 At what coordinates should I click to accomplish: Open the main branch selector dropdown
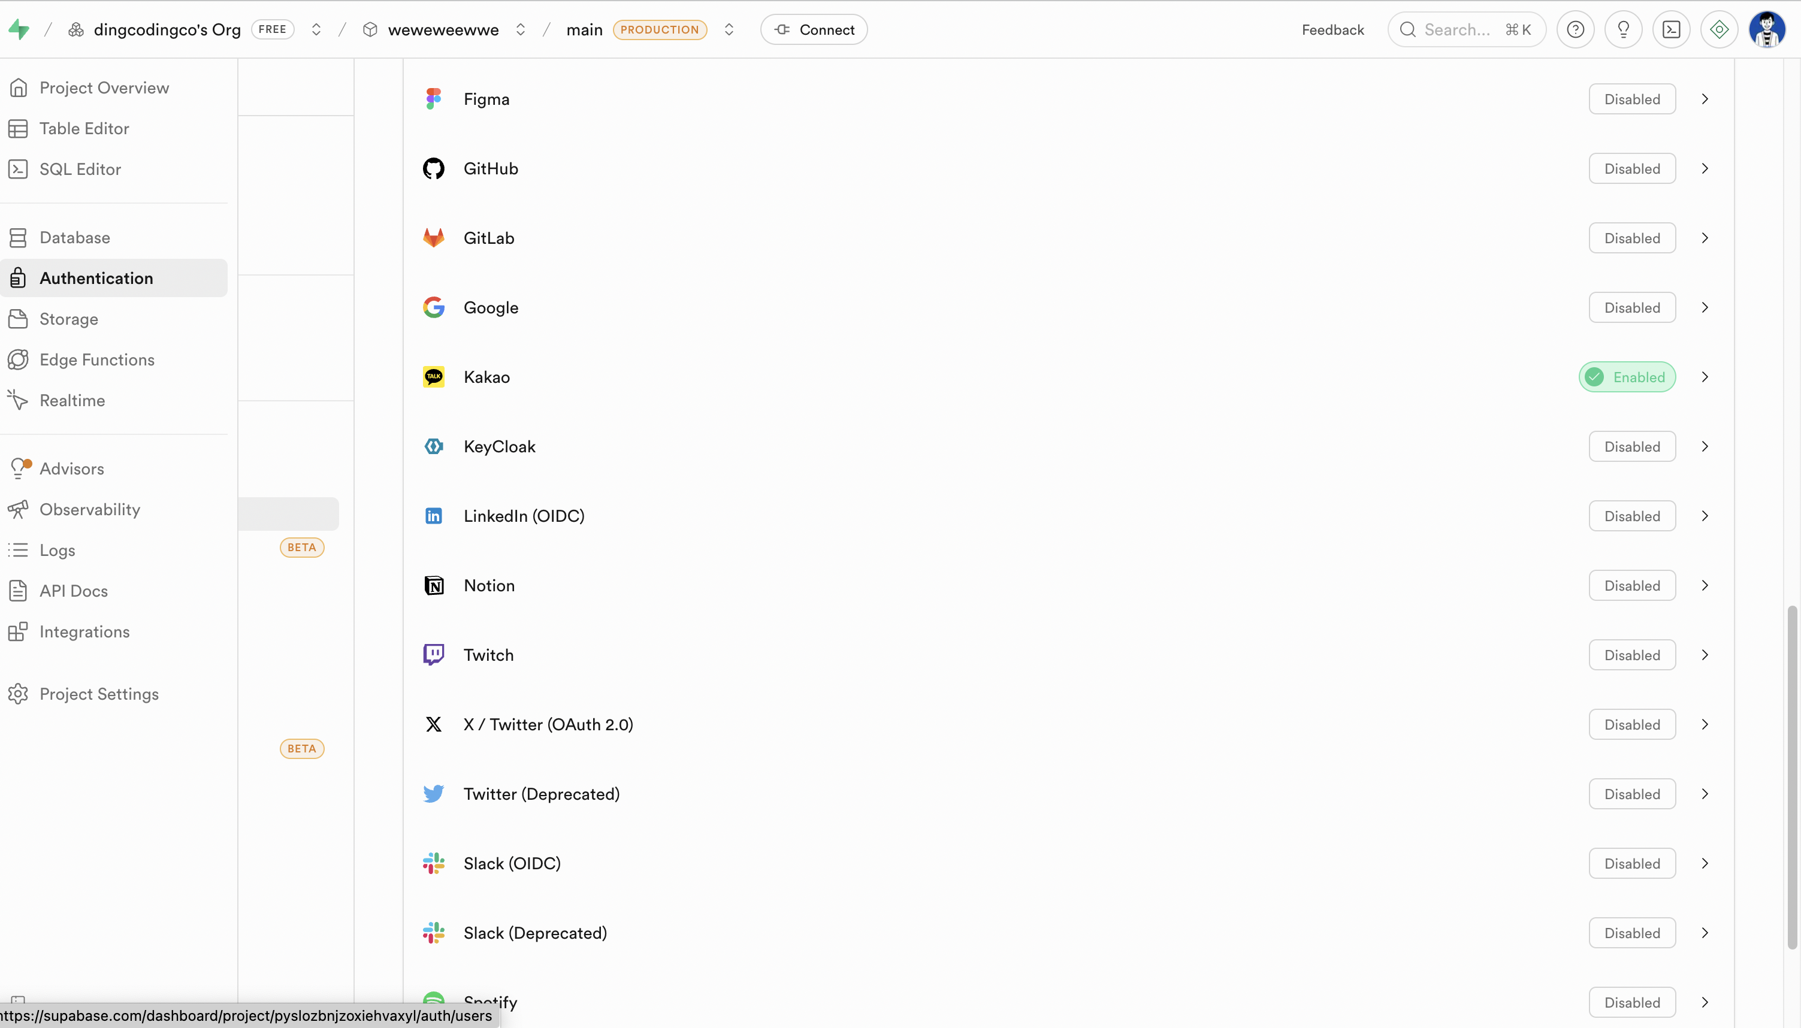[729, 30]
